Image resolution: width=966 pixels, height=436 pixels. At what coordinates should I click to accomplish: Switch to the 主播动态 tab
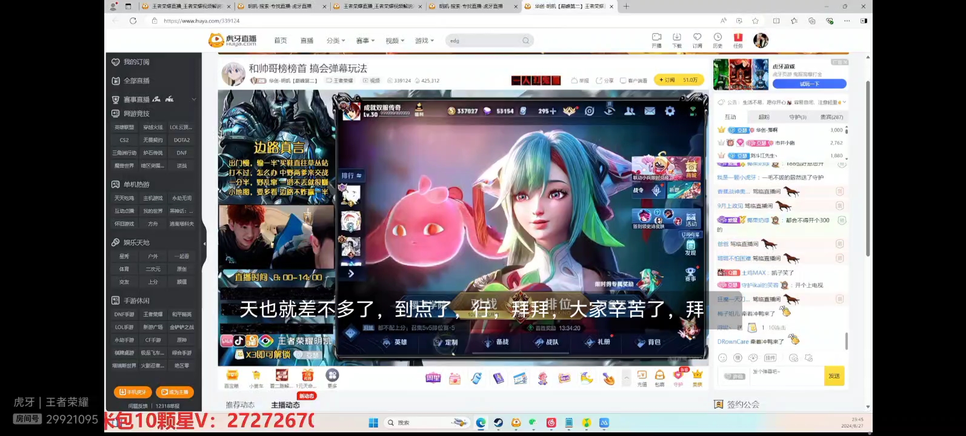[x=285, y=405]
